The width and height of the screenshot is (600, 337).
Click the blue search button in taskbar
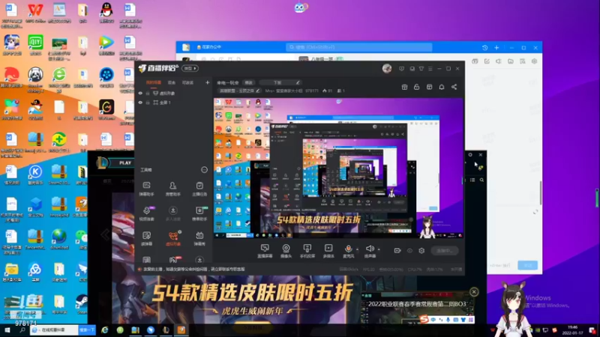pos(87,330)
